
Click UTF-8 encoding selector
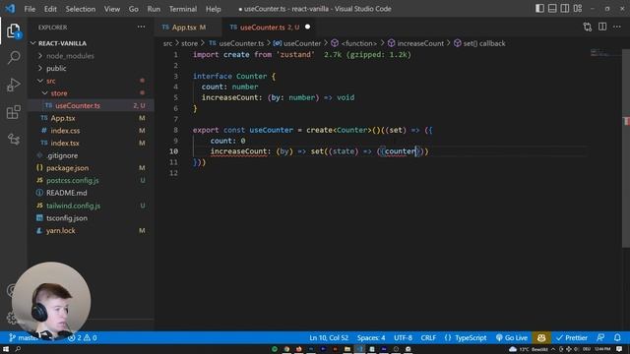point(403,338)
